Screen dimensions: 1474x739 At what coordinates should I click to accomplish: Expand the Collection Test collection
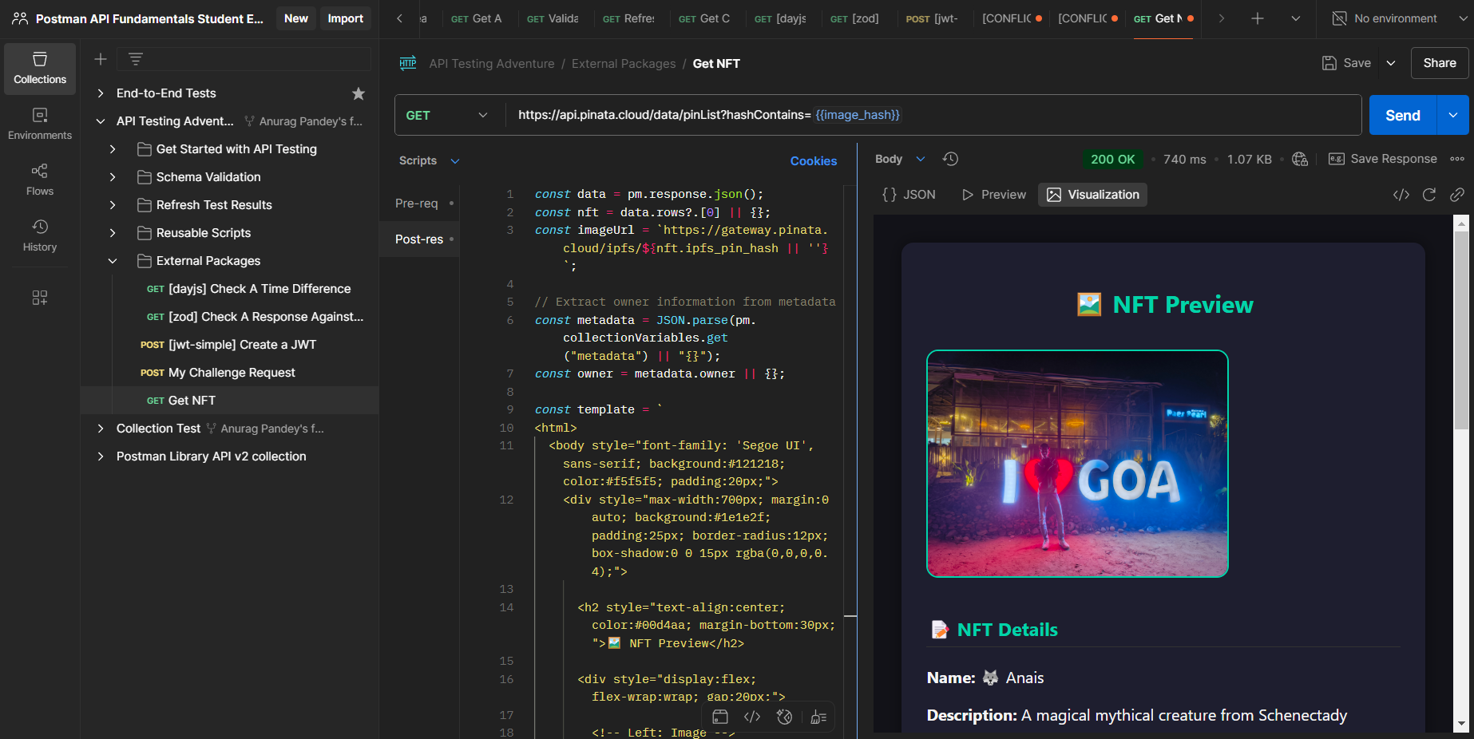point(101,429)
